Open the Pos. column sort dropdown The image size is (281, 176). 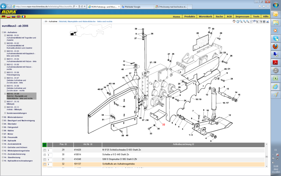click(x=66, y=144)
